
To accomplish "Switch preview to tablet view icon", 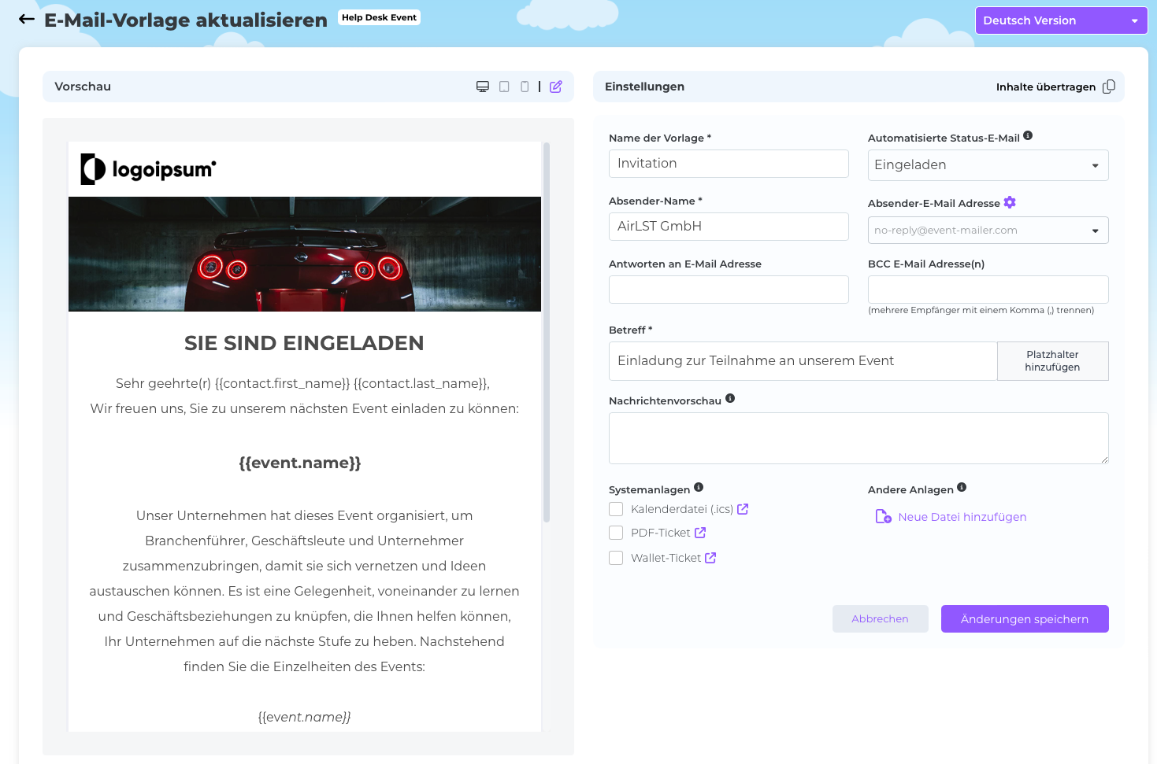I will coord(504,87).
